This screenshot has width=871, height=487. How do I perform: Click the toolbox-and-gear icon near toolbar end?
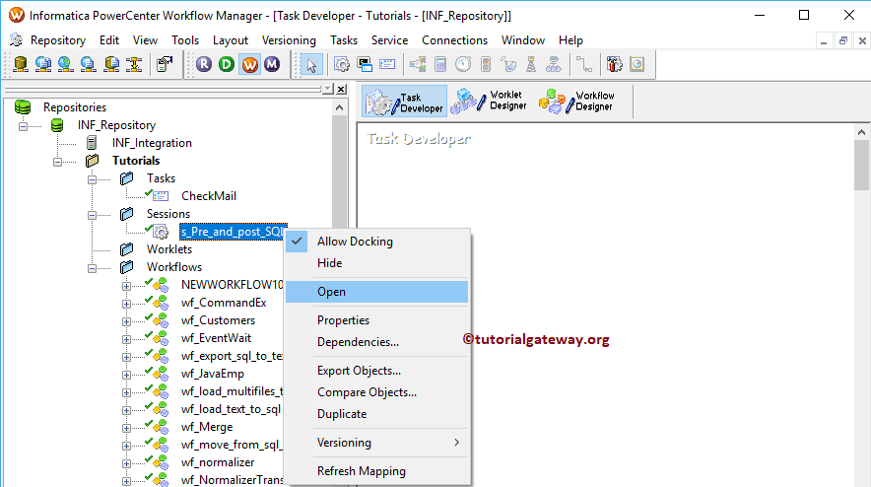(x=615, y=64)
